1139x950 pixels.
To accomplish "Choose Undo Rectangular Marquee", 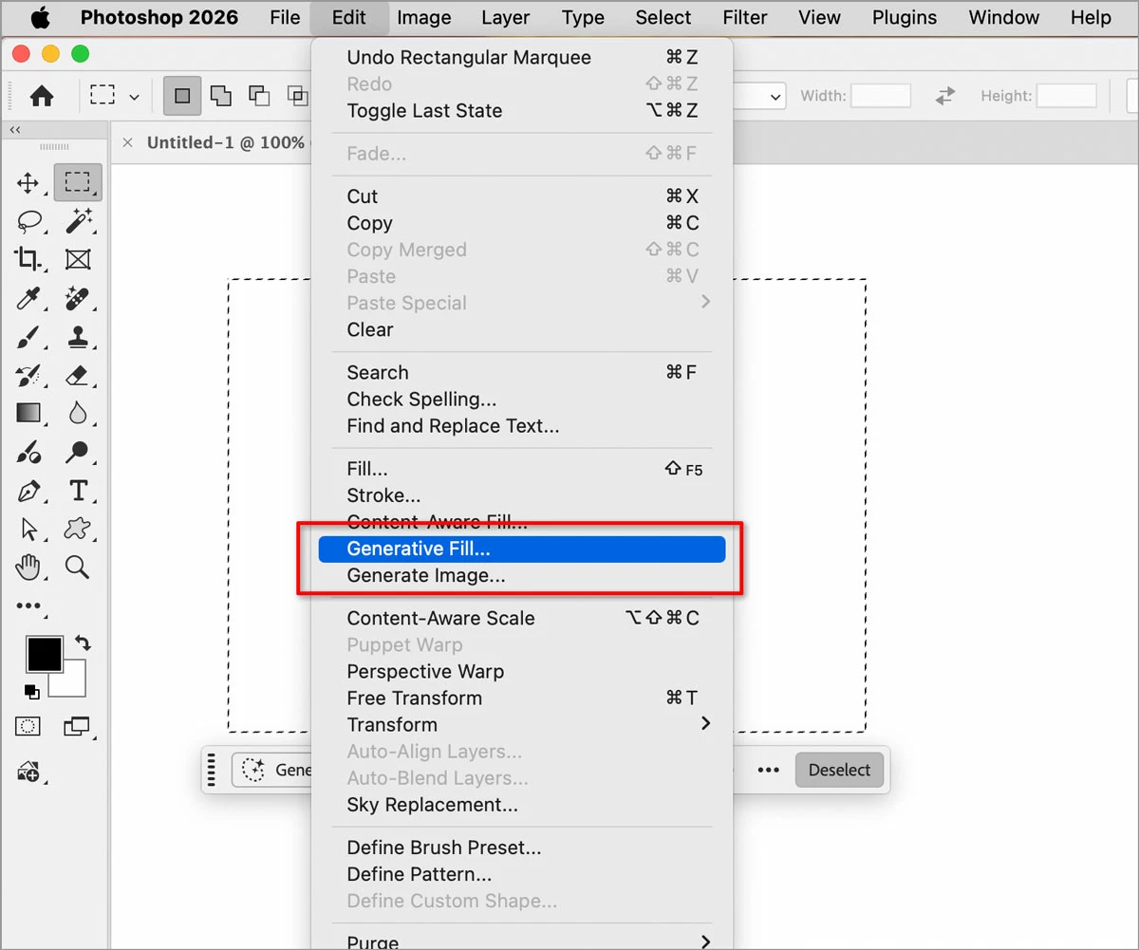I will [522, 57].
